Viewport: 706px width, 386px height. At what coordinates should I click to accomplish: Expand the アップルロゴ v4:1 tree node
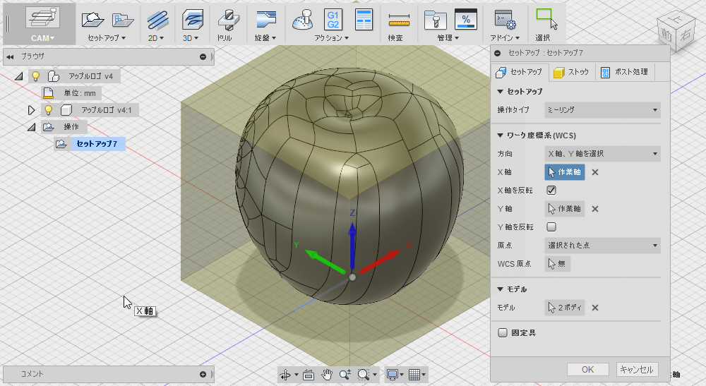[x=31, y=110]
